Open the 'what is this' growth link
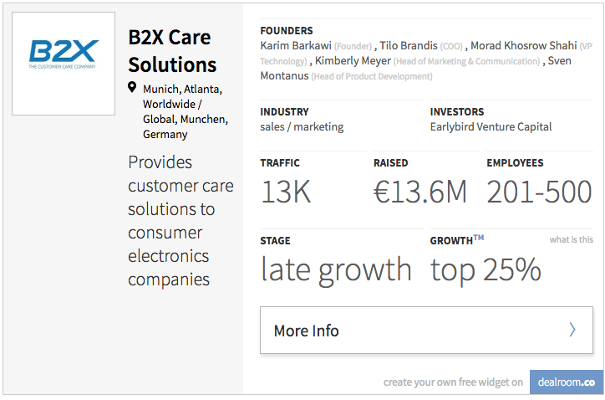Image resolution: width=605 pixels, height=400 pixels. pos(572,239)
